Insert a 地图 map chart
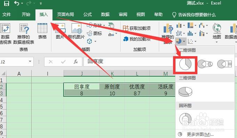 coord(217,33)
